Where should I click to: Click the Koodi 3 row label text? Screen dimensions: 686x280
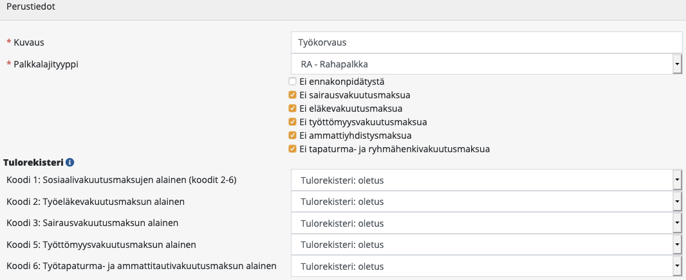[x=92, y=223]
